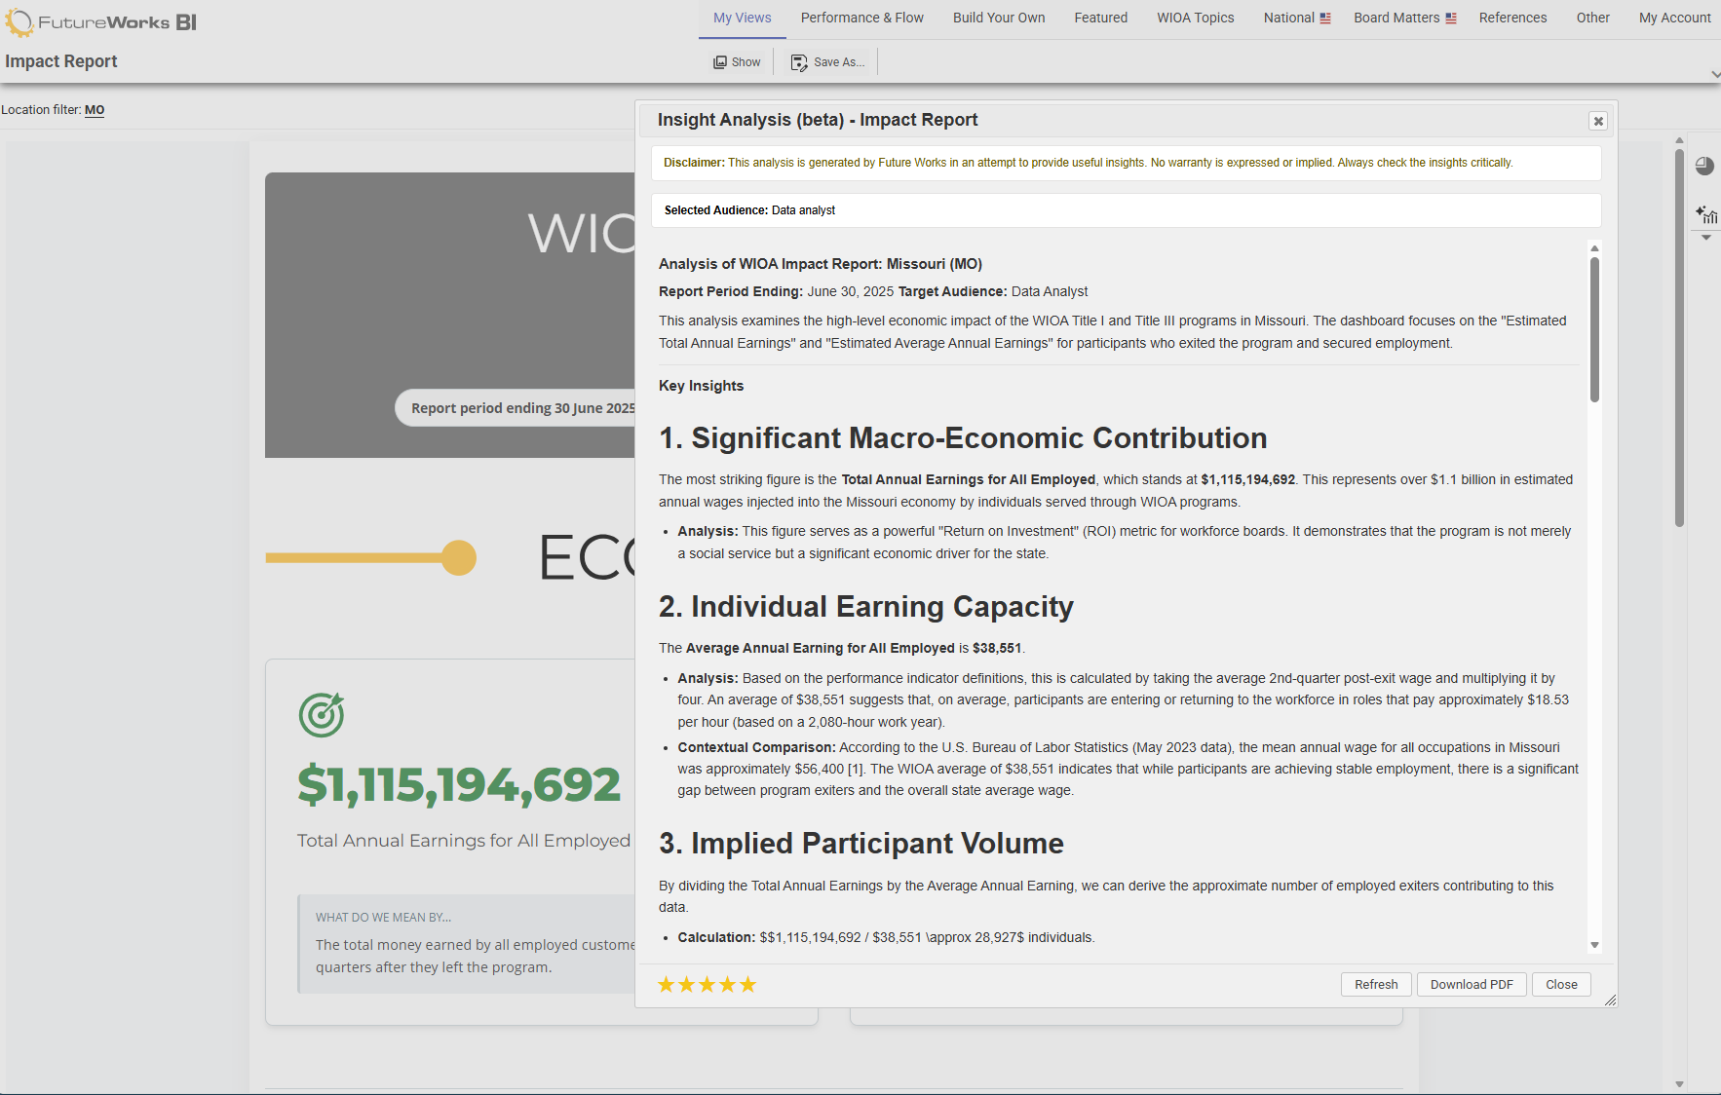The width and height of the screenshot is (1721, 1095).
Task: Dismiss the Insight Analysis dialog with its X icon
Action: [1598, 121]
